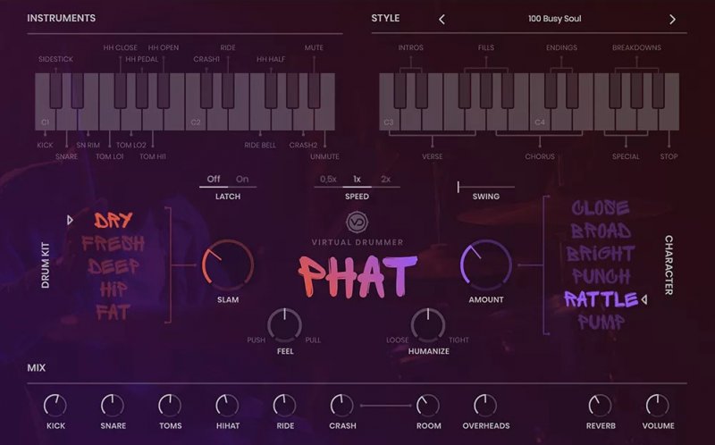
Task: Select the Deep drum kit
Action: tap(113, 266)
